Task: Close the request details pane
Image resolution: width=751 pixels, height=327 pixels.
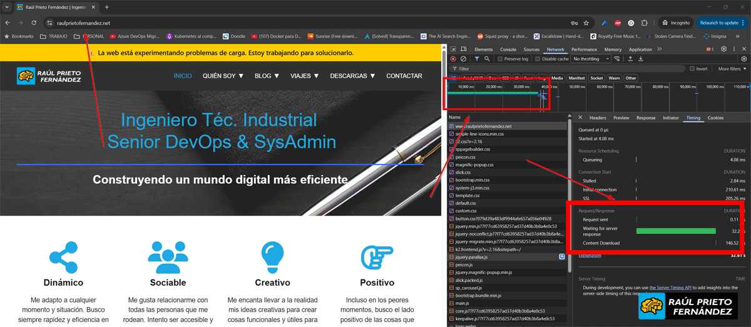Action: (x=580, y=118)
